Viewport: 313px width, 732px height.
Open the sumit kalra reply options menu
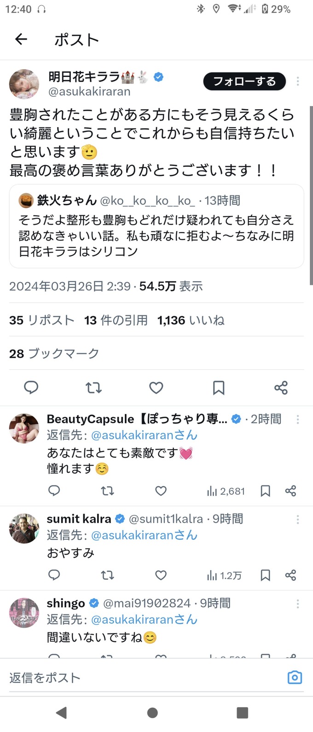coord(298,519)
